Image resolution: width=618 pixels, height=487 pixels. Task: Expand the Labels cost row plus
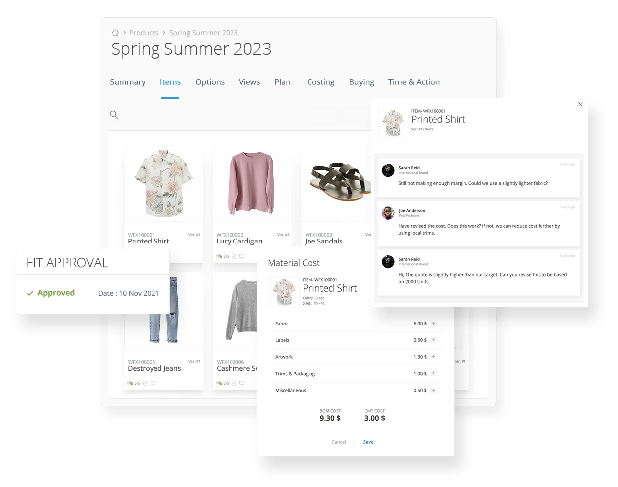[434, 340]
